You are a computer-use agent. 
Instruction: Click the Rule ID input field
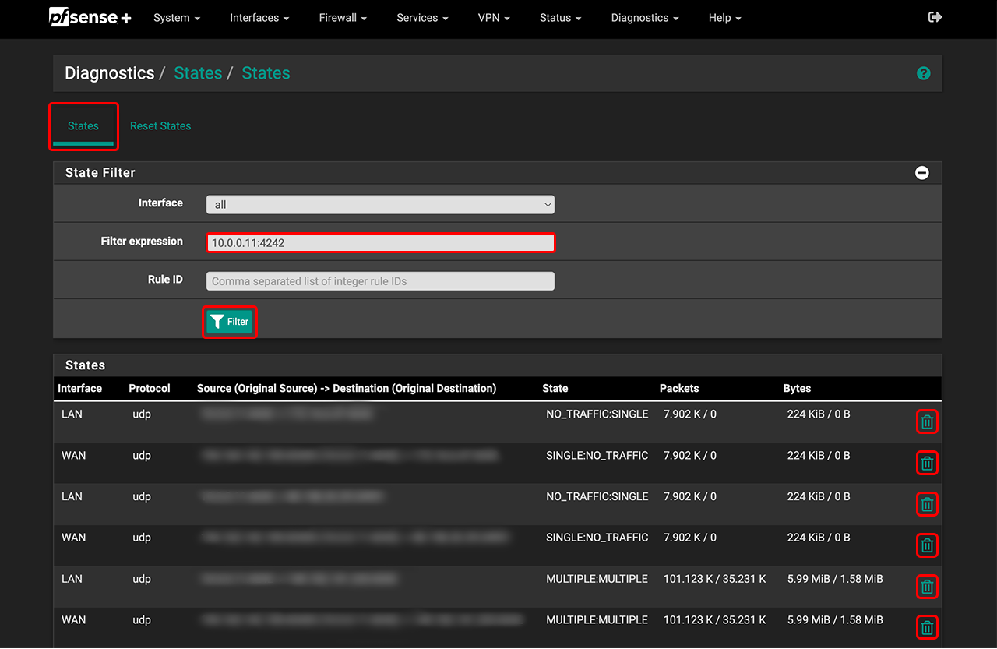pos(380,280)
